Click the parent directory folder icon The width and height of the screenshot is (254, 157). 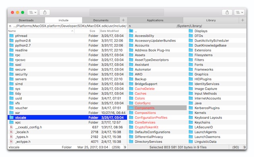(x=131, y=31)
